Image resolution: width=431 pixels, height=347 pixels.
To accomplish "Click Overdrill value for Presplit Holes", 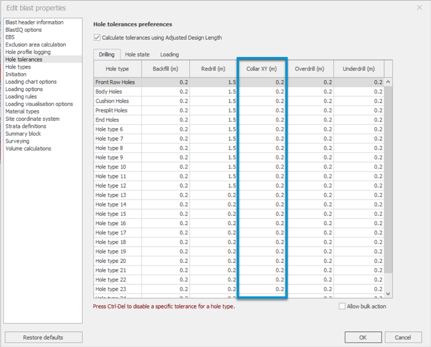I will [x=310, y=110].
